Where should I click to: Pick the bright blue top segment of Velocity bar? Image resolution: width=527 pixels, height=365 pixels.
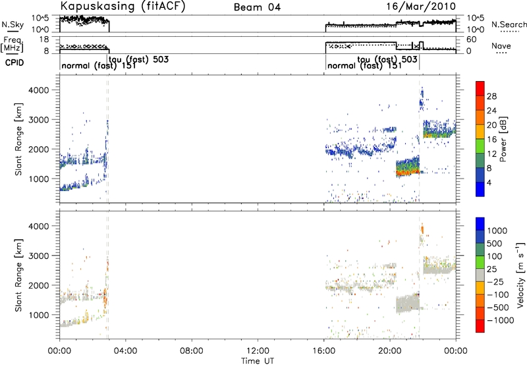pyautogui.click(x=480, y=224)
